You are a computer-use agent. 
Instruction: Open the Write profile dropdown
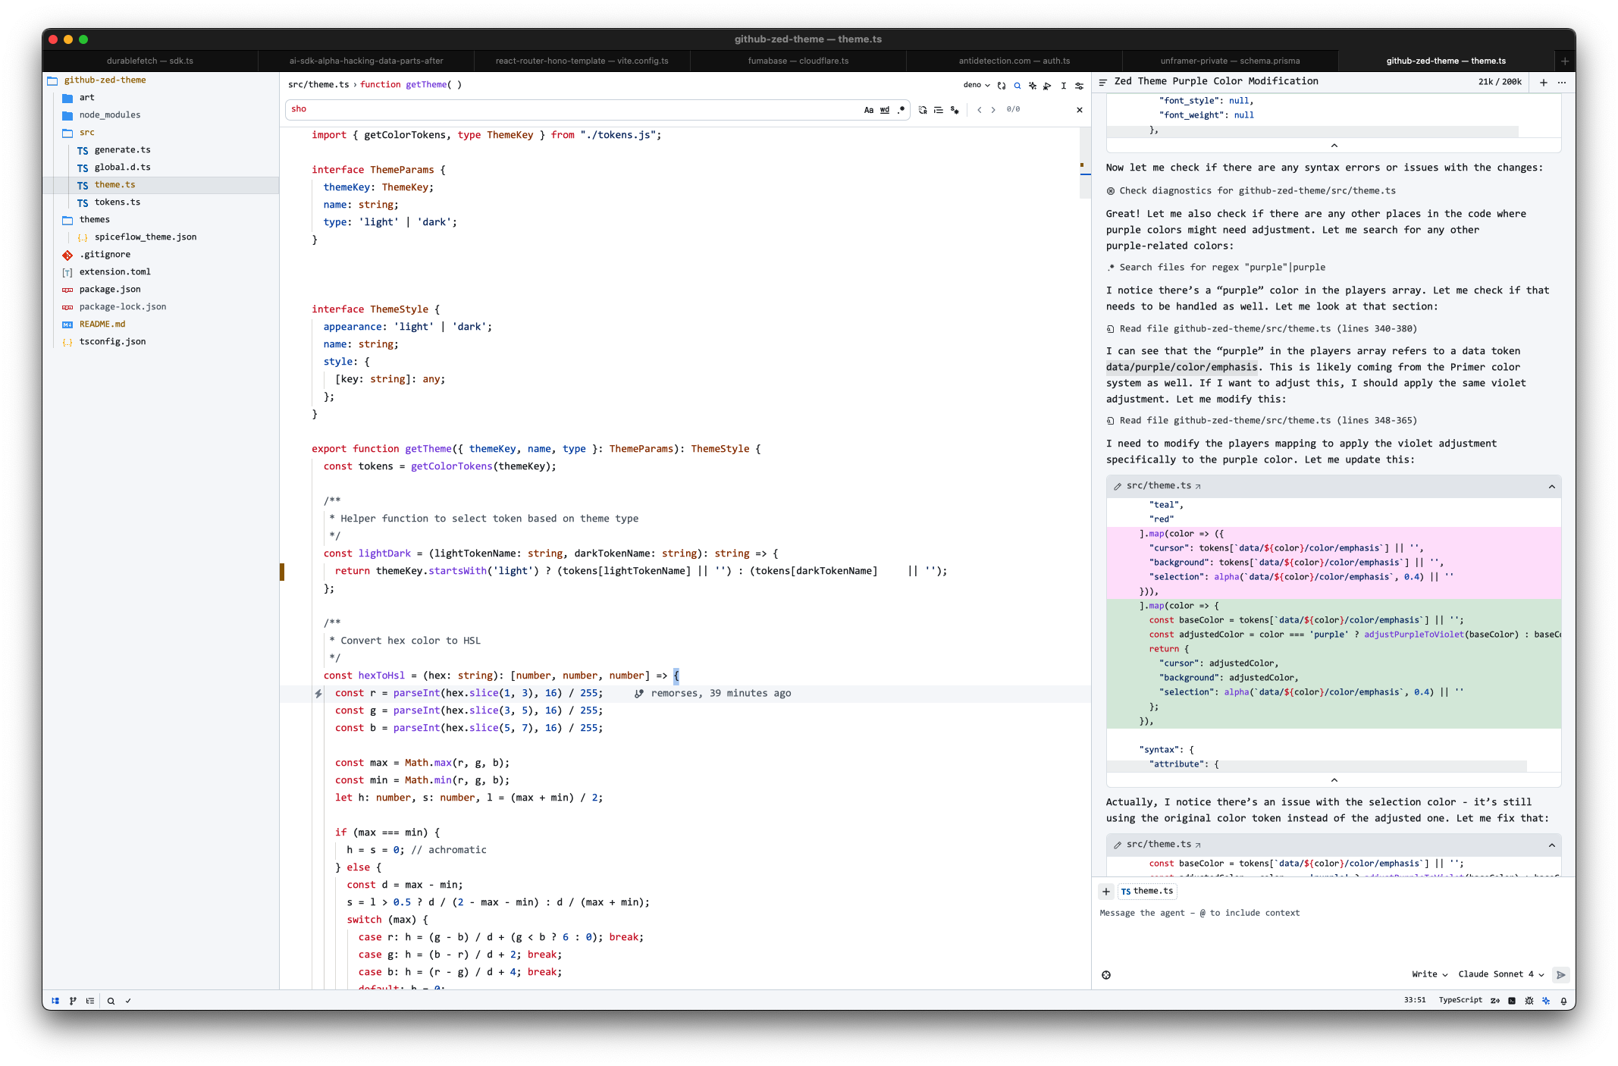tap(1429, 974)
